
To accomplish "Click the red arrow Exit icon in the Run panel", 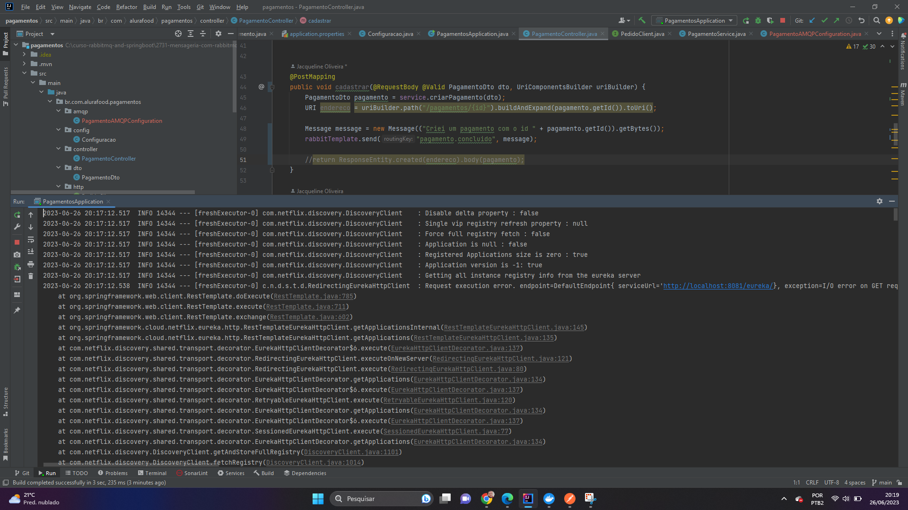I will [17, 279].
